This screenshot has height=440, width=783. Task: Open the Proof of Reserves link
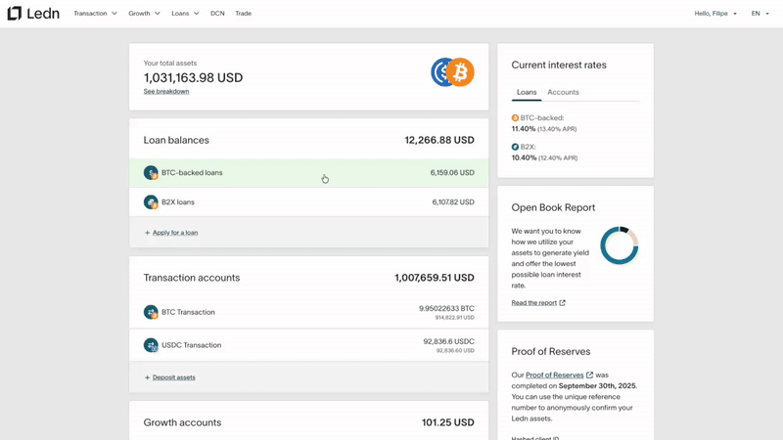pyautogui.click(x=554, y=375)
